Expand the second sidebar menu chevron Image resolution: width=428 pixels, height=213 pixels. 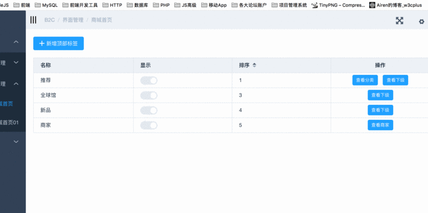tap(16, 63)
